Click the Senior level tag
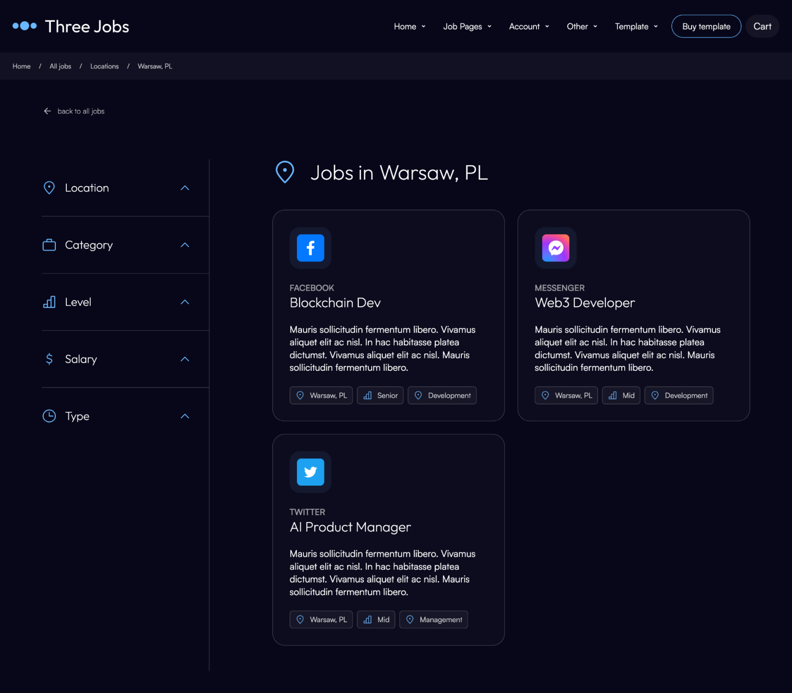The height and width of the screenshot is (693, 792). [x=380, y=396]
